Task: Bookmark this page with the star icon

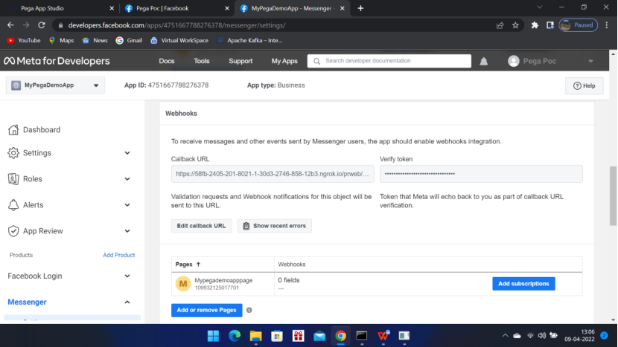Action: pos(515,25)
